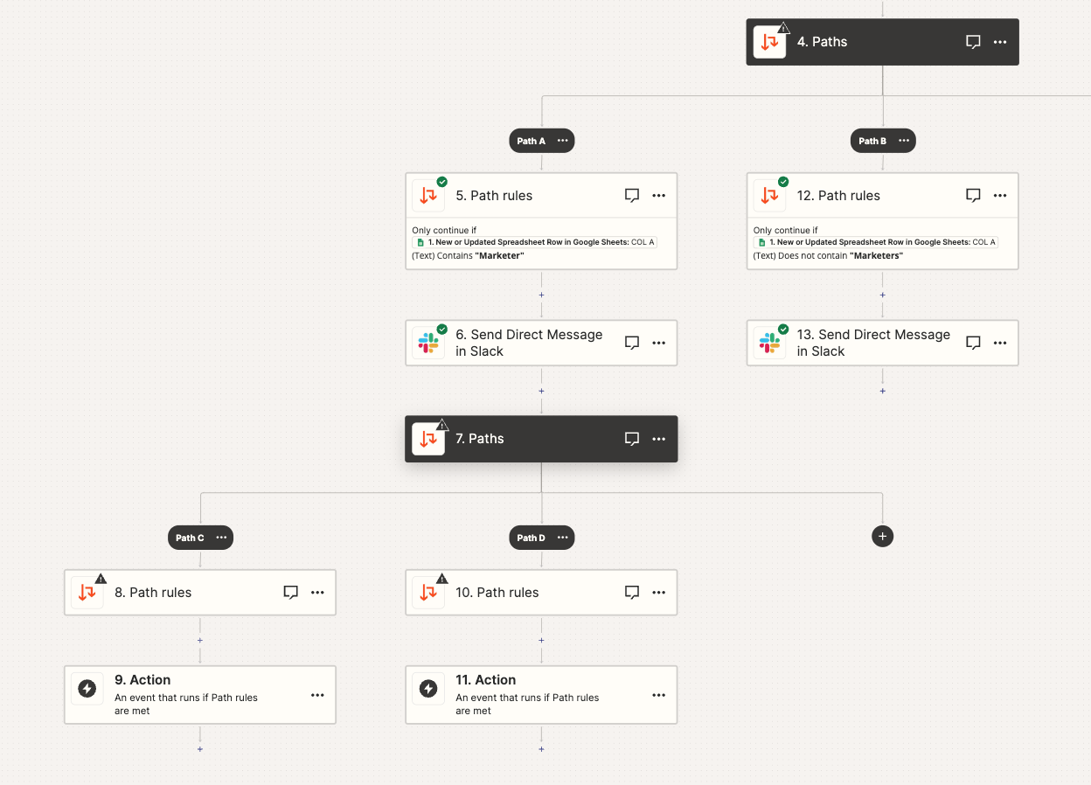
Task: Open the ellipsis menu on step 11 Action
Action: coord(658,694)
